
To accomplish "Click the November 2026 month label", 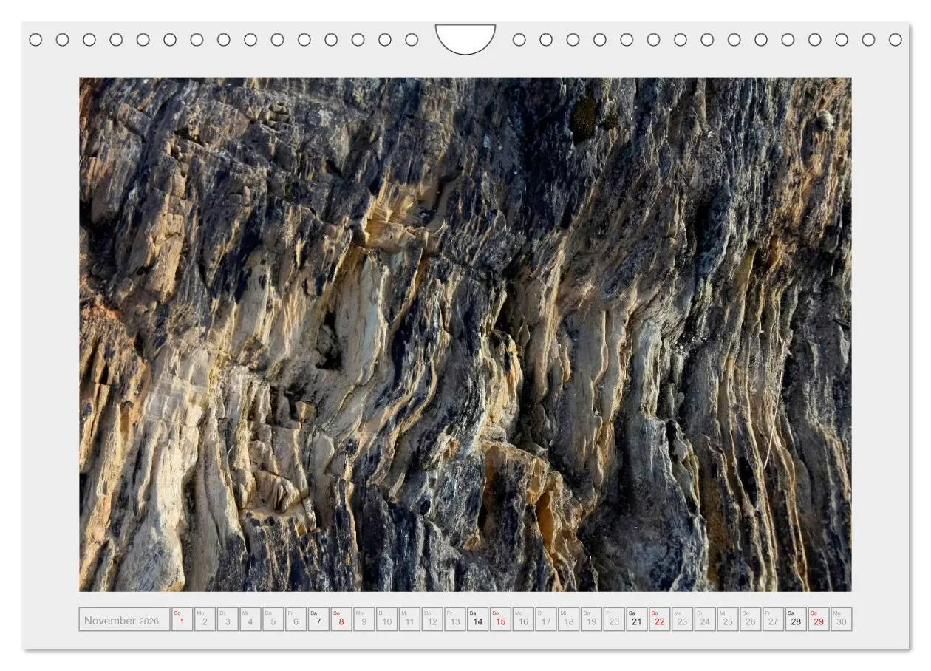I will click(121, 621).
